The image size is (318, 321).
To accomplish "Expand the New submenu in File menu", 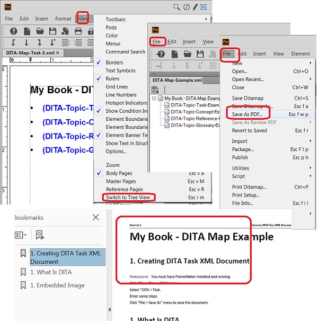I will click(311, 63).
